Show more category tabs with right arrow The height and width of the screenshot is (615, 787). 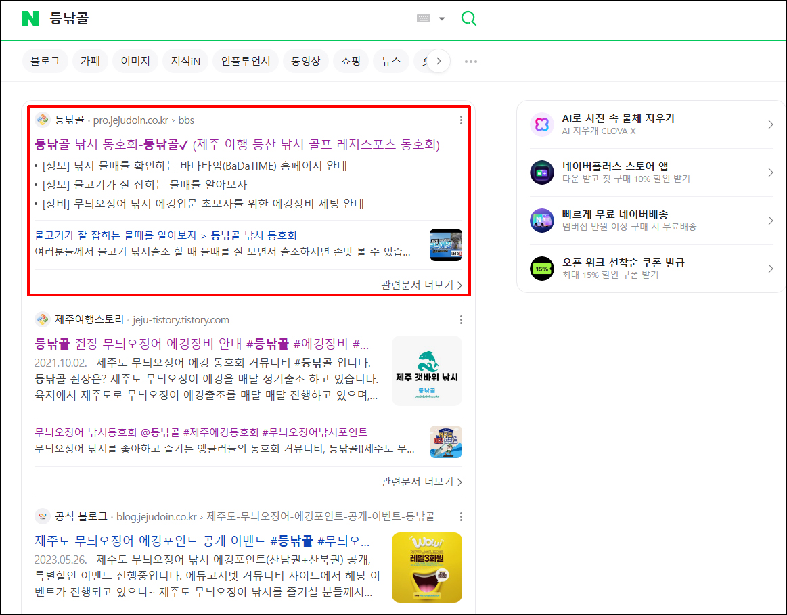(439, 61)
